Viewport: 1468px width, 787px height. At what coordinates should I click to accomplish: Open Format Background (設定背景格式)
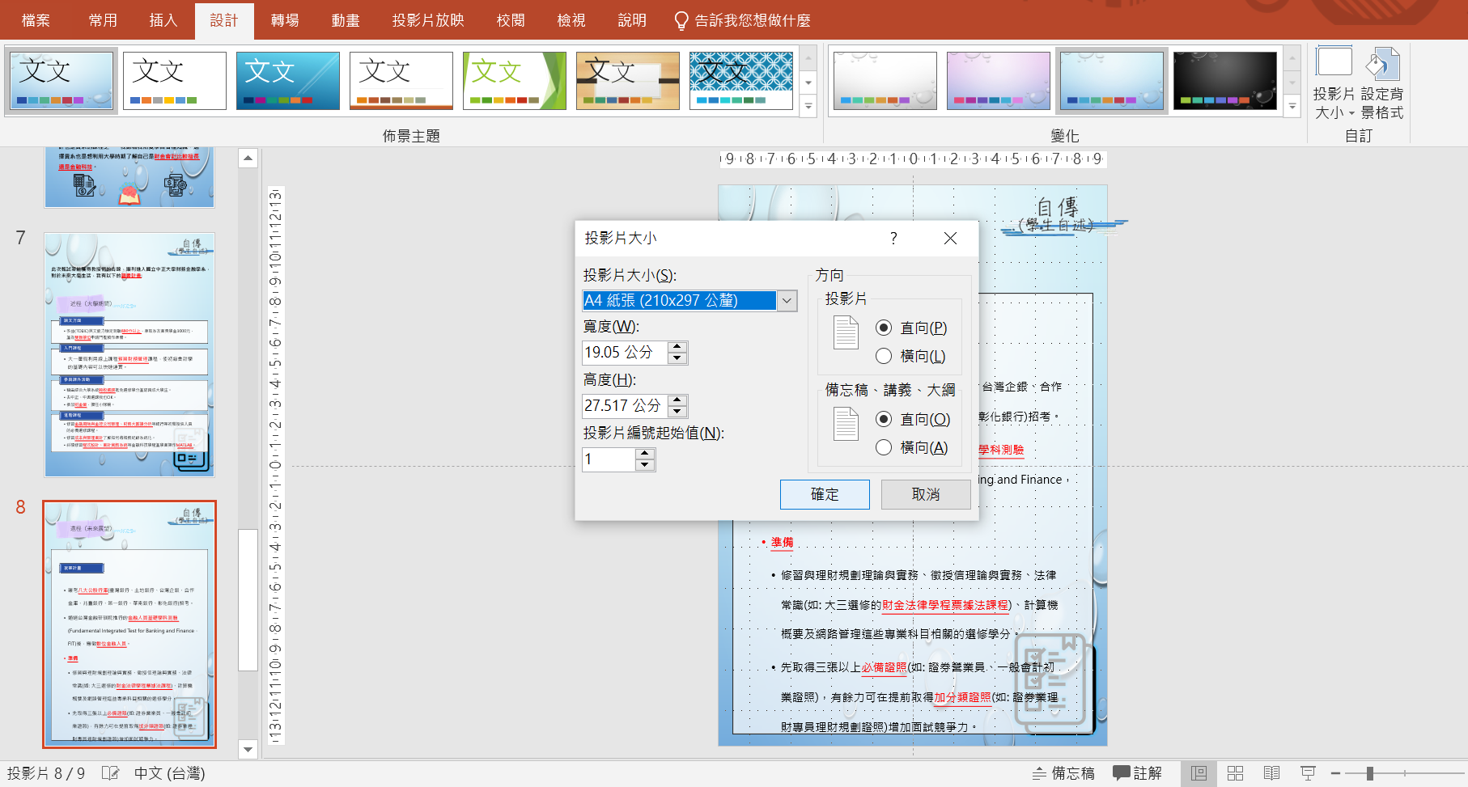click(x=1382, y=83)
